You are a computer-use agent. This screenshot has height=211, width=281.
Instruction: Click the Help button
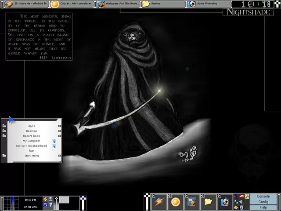pos(263,207)
